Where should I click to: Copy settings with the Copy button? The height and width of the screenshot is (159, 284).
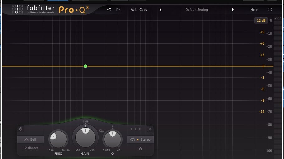pos(143,10)
